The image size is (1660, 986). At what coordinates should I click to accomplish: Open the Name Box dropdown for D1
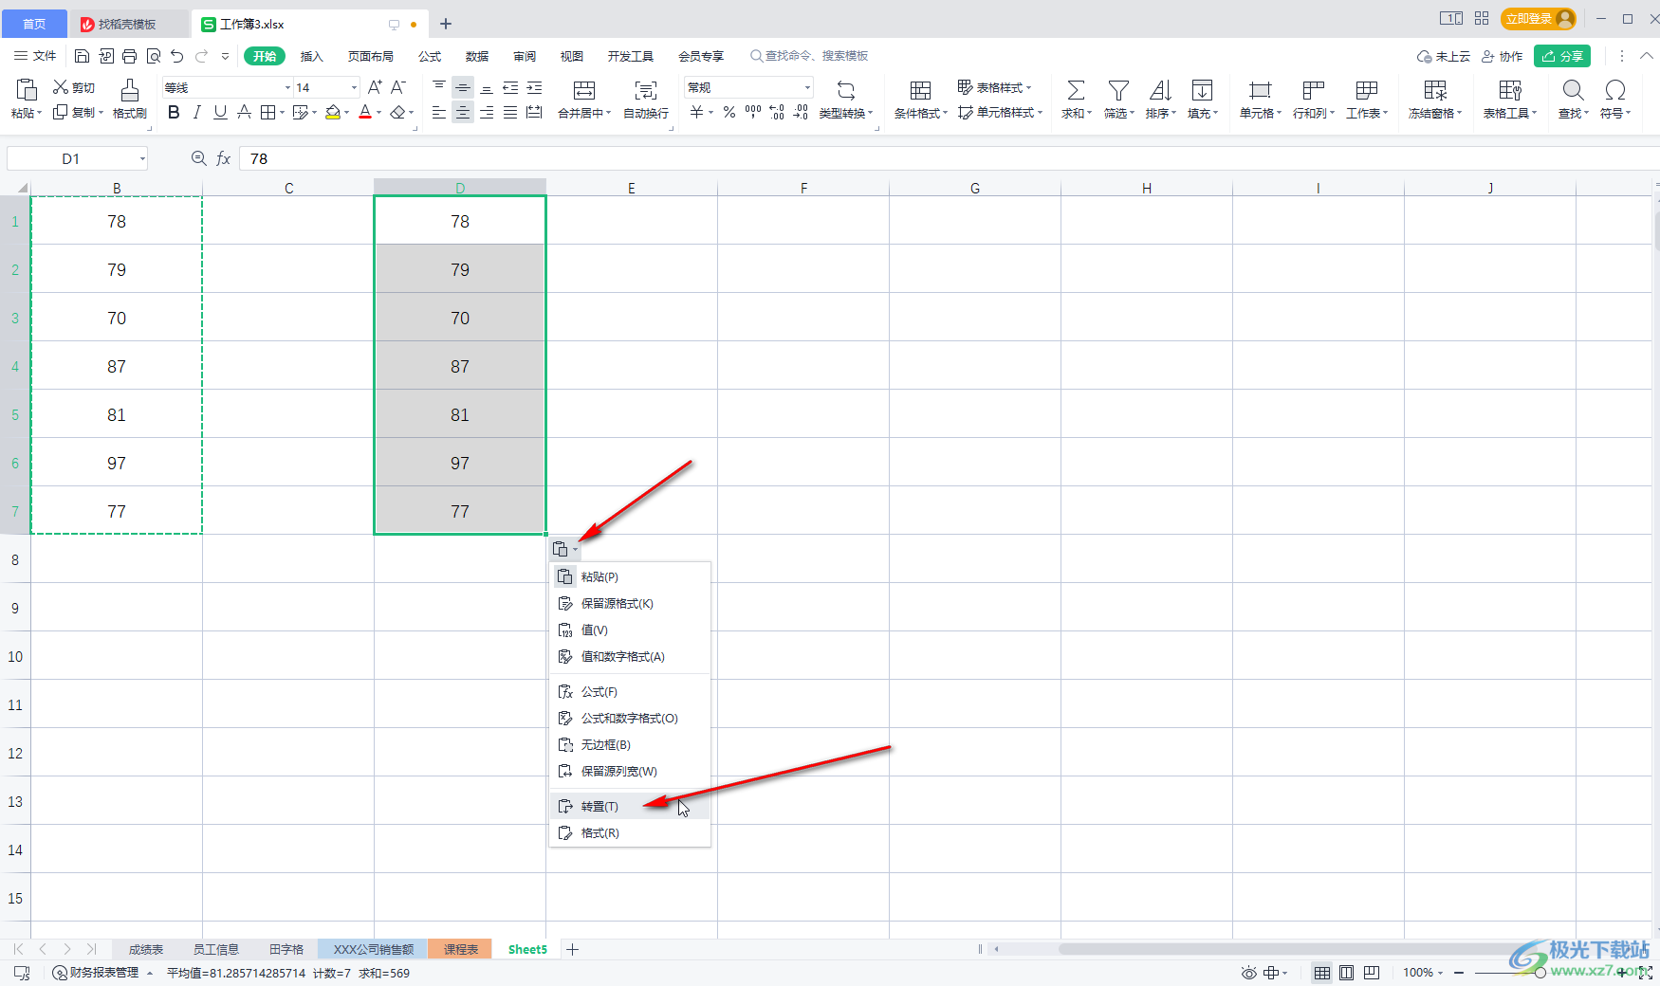click(x=142, y=158)
